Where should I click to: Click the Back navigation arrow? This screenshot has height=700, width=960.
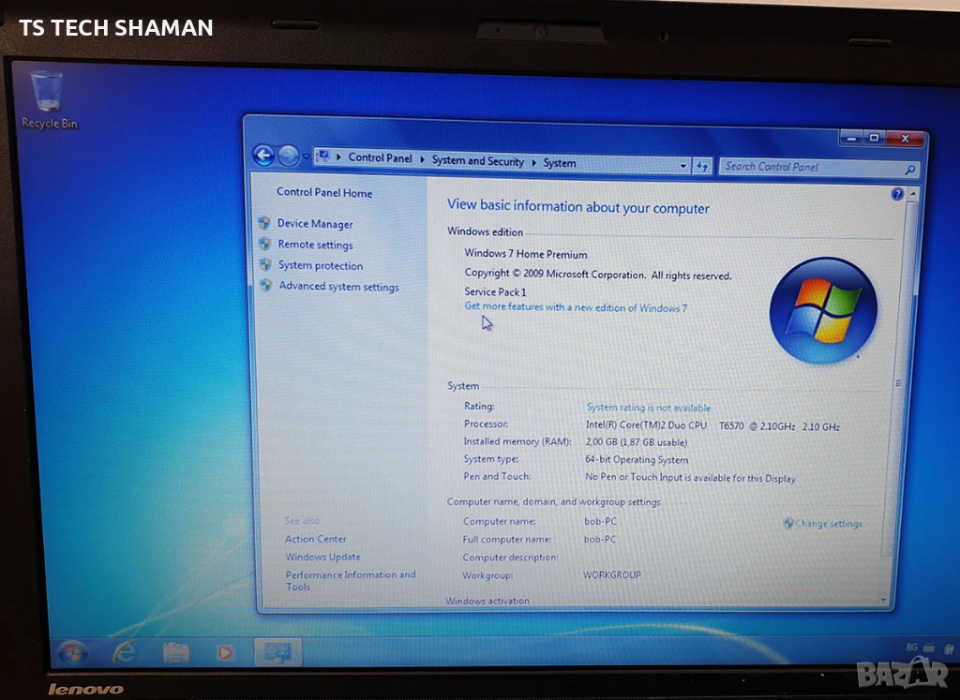pyautogui.click(x=263, y=156)
